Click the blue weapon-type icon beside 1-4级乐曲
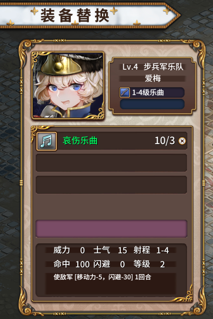 point(125,92)
